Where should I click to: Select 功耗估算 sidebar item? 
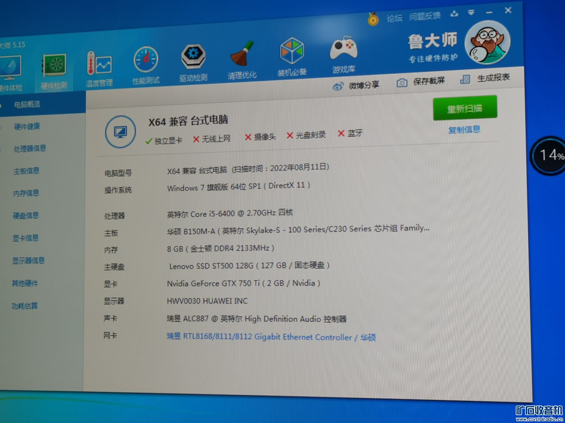click(24, 306)
